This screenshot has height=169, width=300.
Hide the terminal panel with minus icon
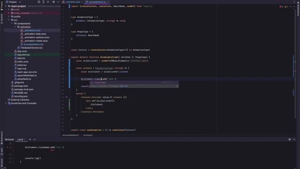point(294,139)
